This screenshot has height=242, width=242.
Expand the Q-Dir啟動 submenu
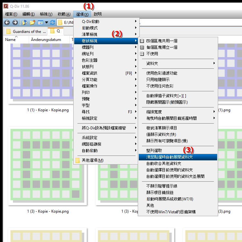[x=106, y=21]
